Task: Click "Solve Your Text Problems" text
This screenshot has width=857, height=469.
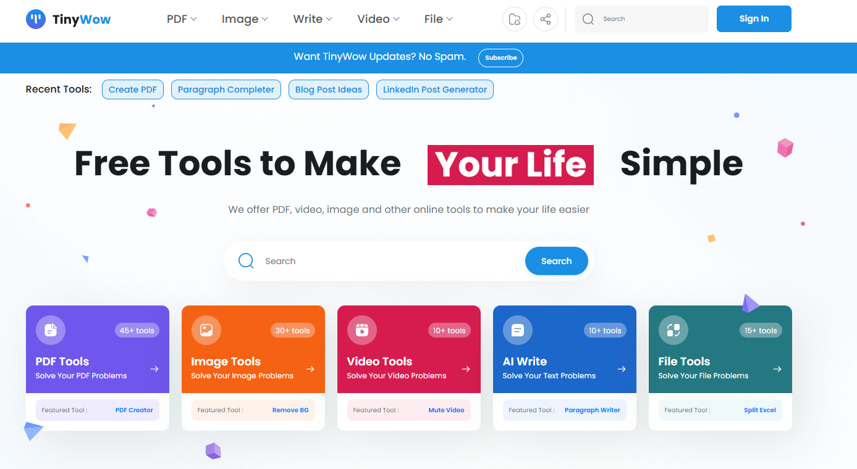Action: point(549,376)
